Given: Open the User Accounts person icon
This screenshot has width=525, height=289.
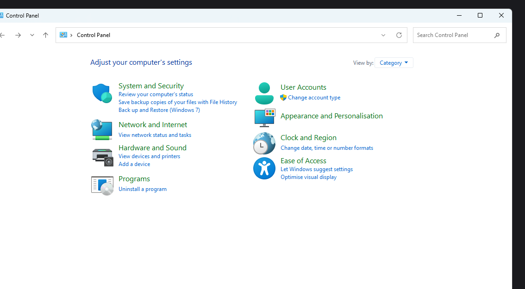Looking at the screenshot, I should point(264,93).
